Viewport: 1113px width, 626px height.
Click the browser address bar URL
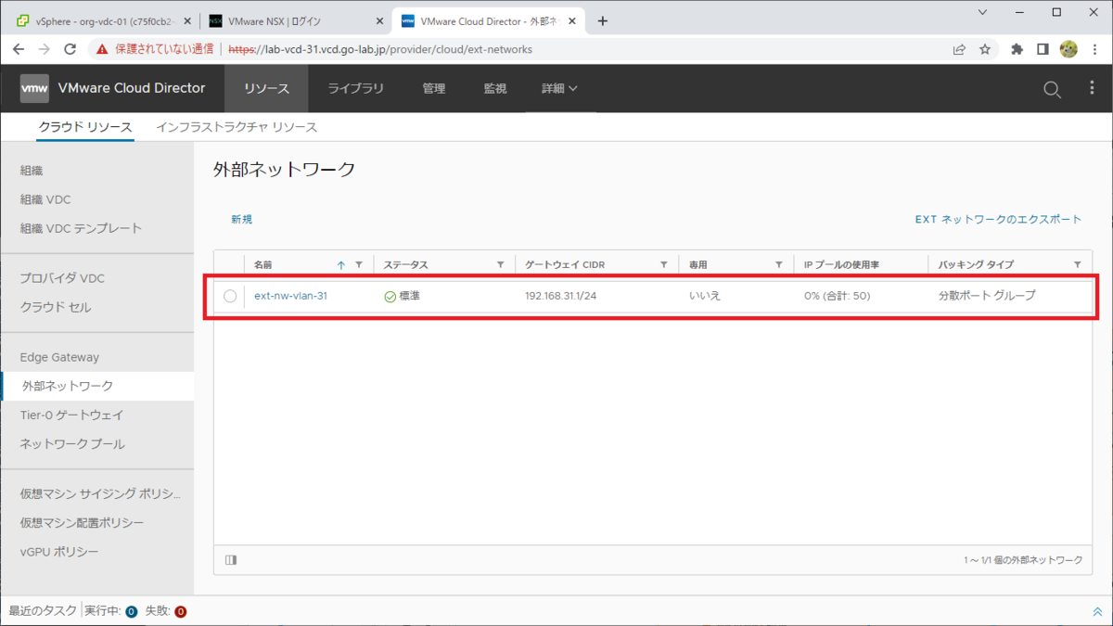(380, 49)
